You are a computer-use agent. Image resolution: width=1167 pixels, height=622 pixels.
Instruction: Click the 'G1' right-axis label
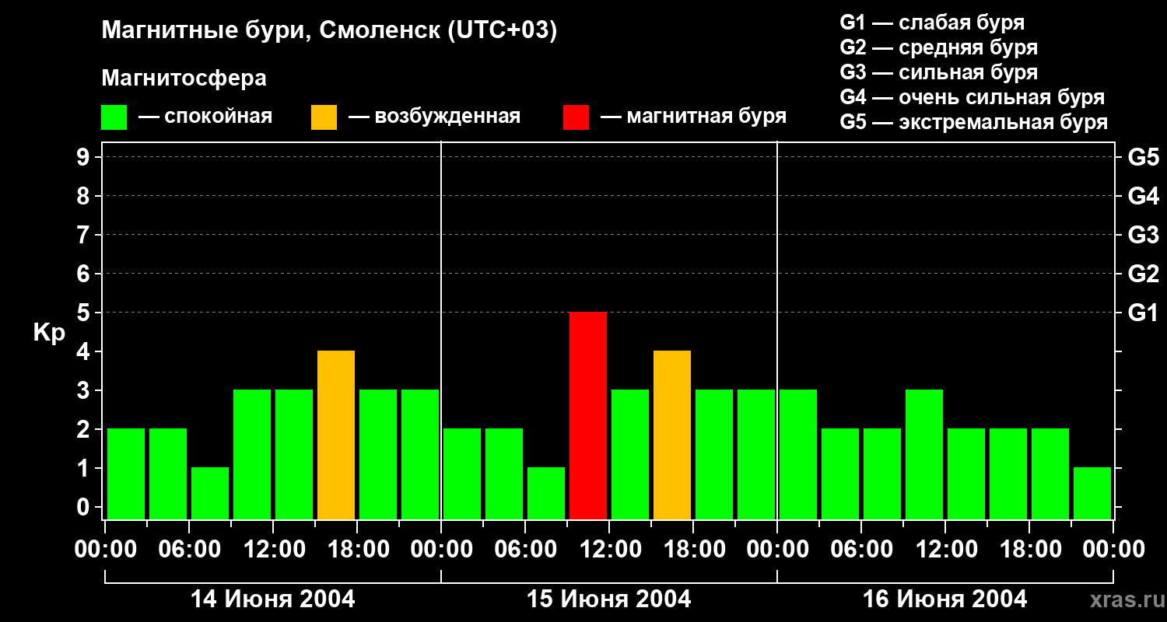pos(1143,313)
